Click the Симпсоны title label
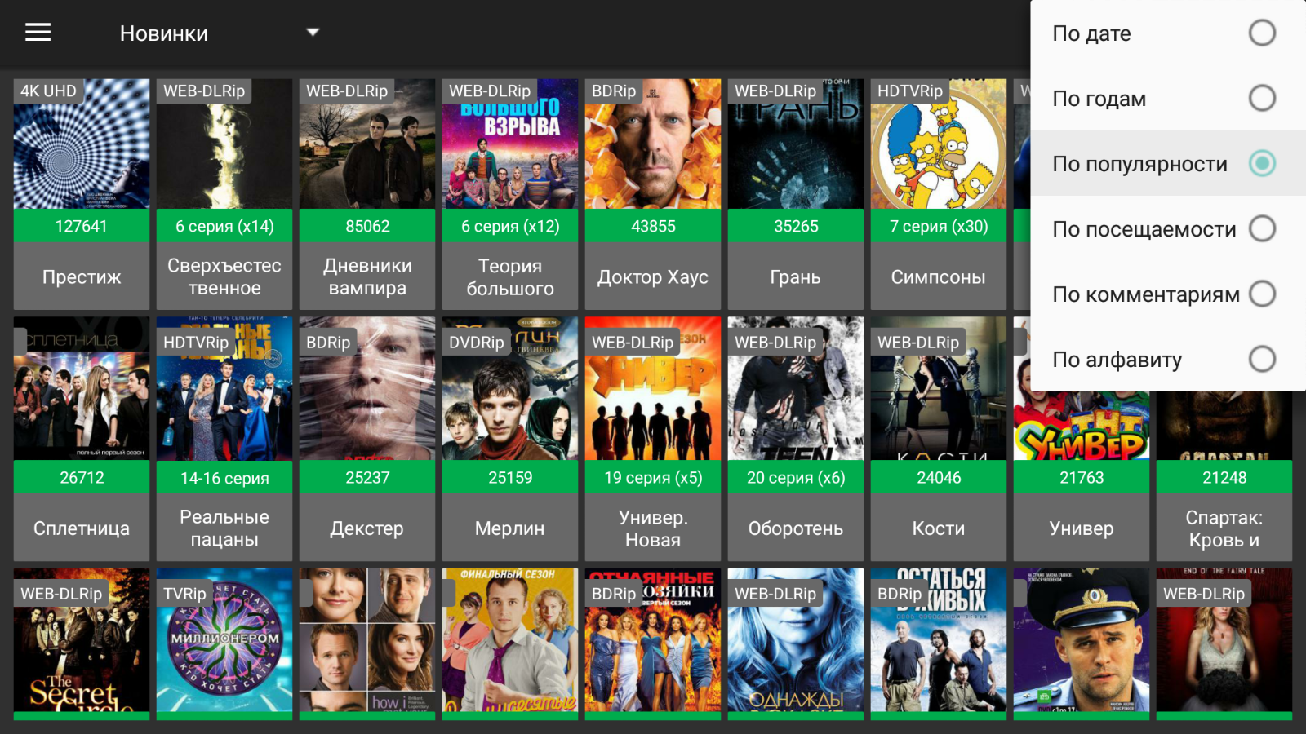The height and width of the screenshot is (734, 1306). point(939,277)
